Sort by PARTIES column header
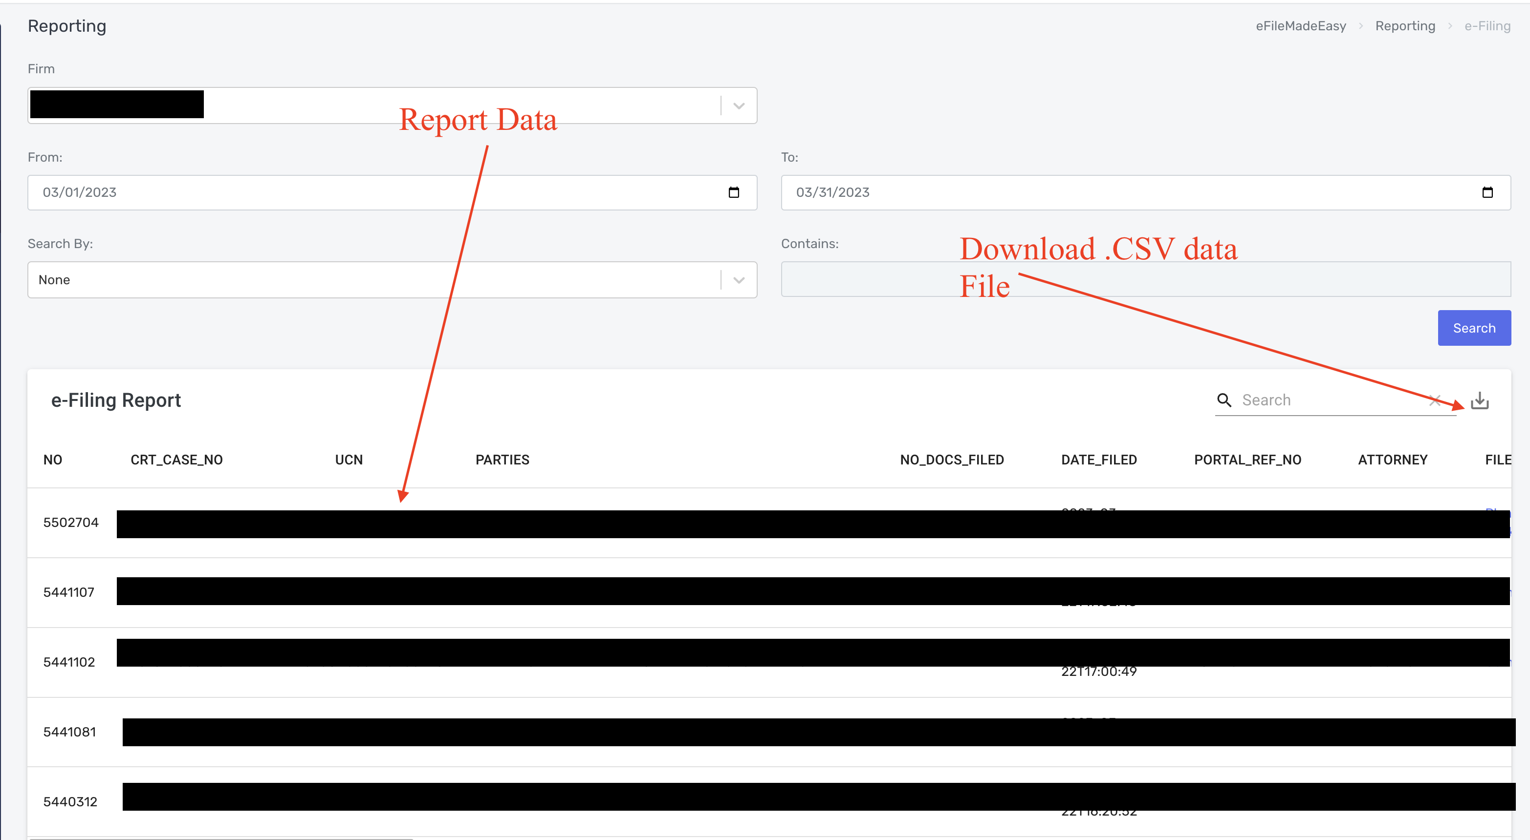This screenshot has height=840, width=1530. pyautogui.click(x=502, y=460)
